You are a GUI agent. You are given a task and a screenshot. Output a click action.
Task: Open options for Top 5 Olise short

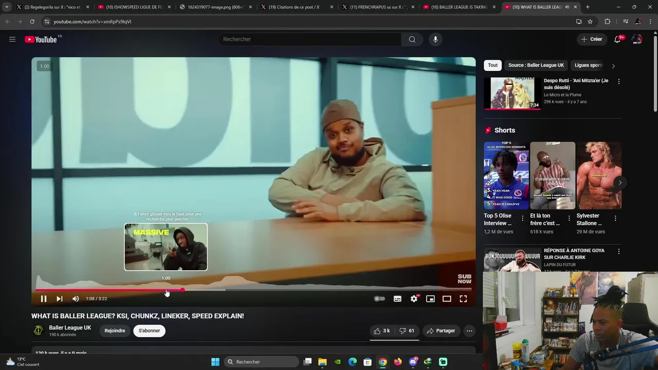522,218
